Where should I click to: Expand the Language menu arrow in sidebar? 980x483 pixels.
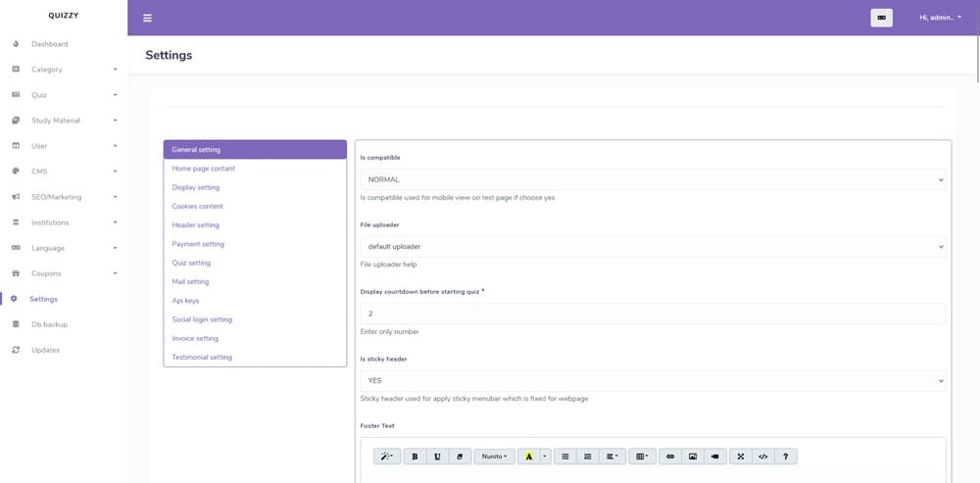pos(115,248)
